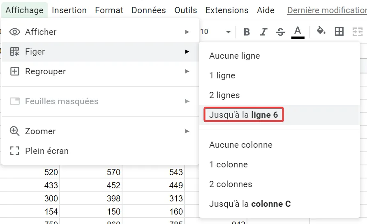Image resolution: width=367 pixels, height=224 pixels.
Task: Choose the 2 lignes freeze option
Action: click(x=279, y=95)
